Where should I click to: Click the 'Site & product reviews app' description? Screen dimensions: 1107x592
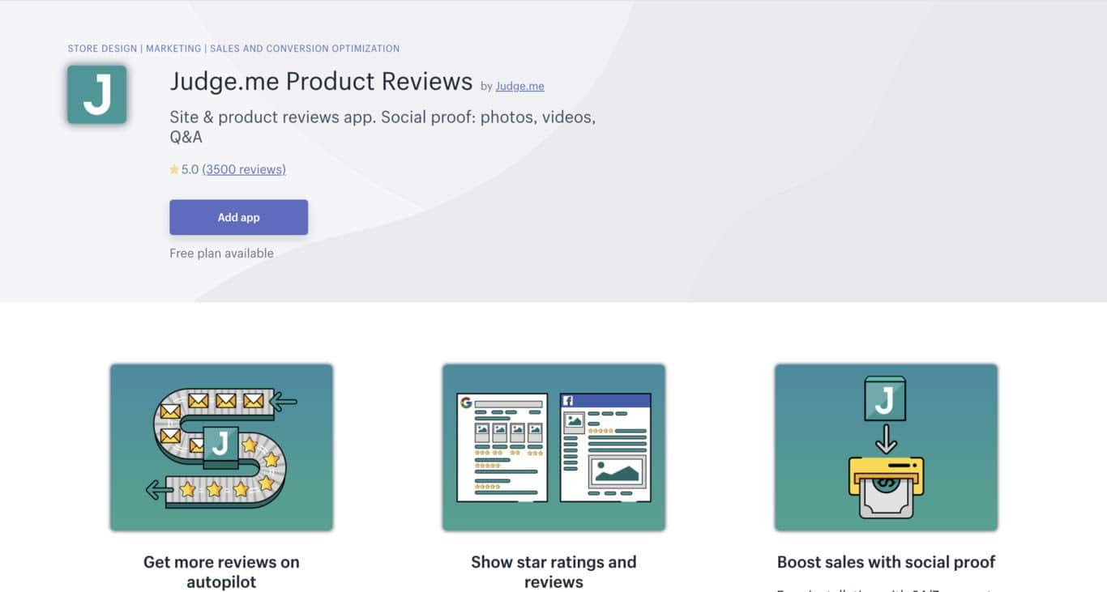383,127
